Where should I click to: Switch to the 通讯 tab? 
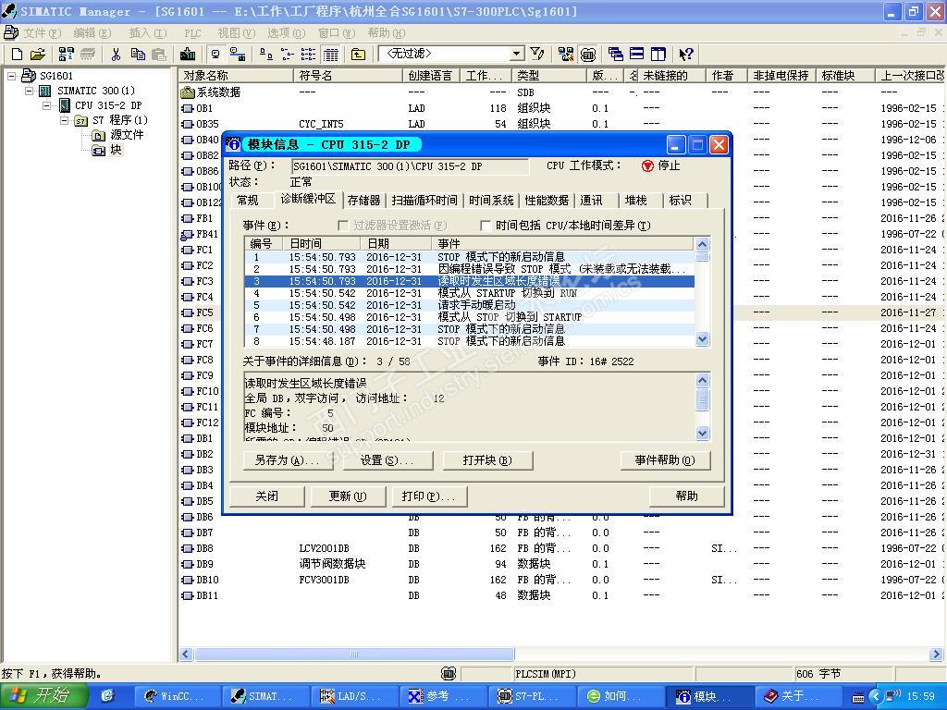[x=591, y=201]
